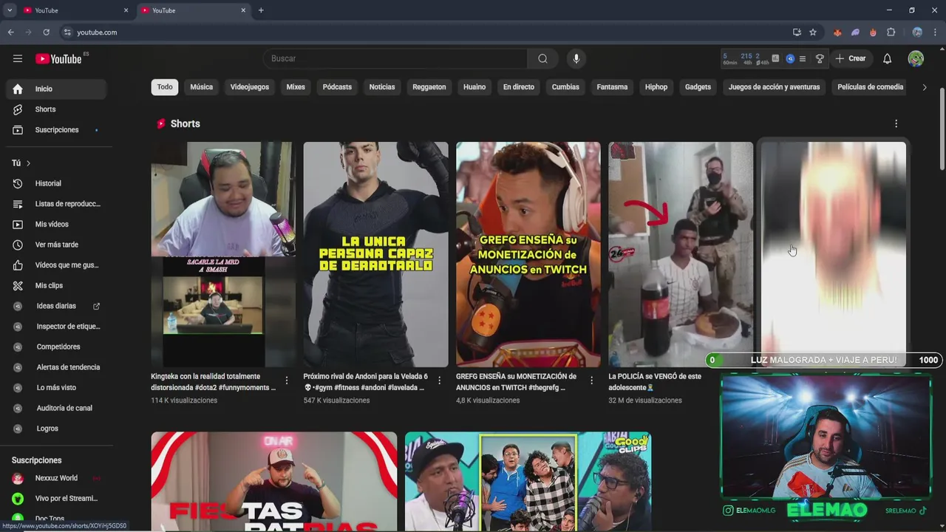Open Suscripciones in the sidebar
This screenshot has width=946, height=532.
pyautogui.click(x=56, y=130)
